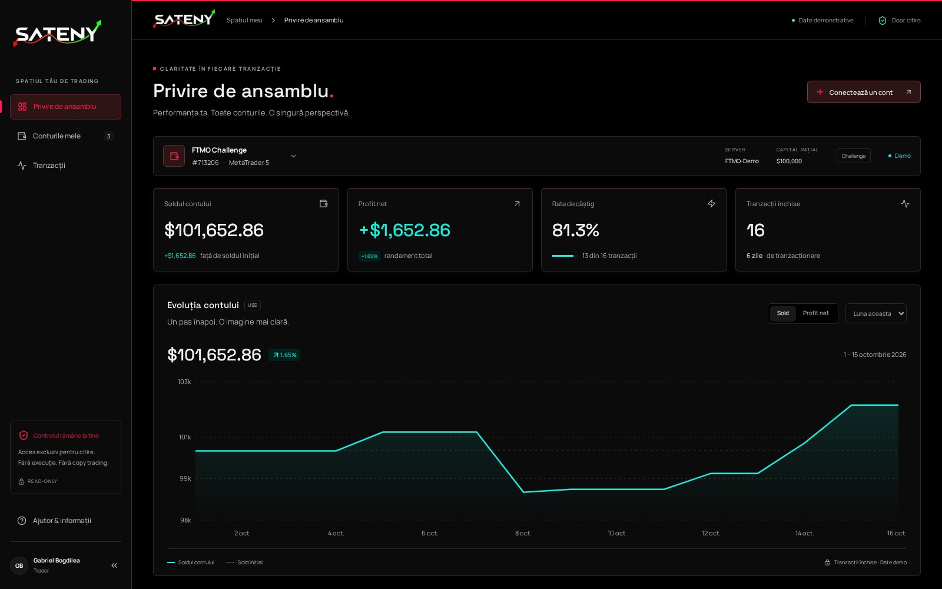Viewport: 942px width, 589px height.
Task: Click the Challenge badge
Action: point(853,156)
